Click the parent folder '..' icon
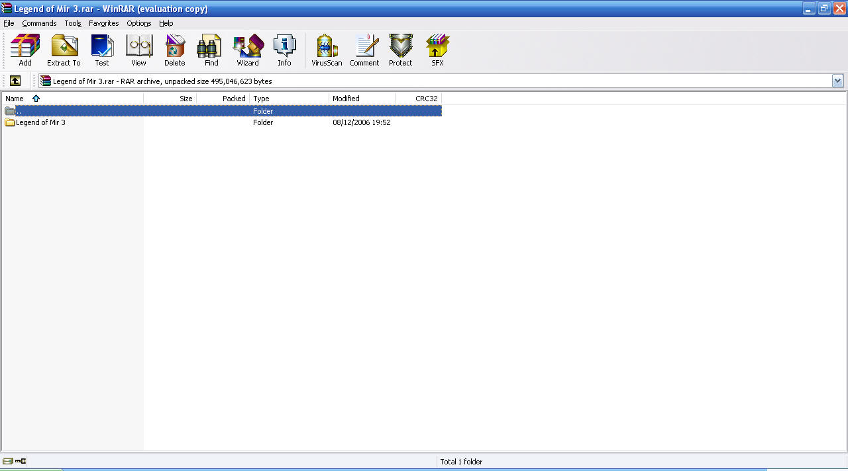The width and height of the screenshot is (848, 471). pyautogui.click(x=10, y=111)
